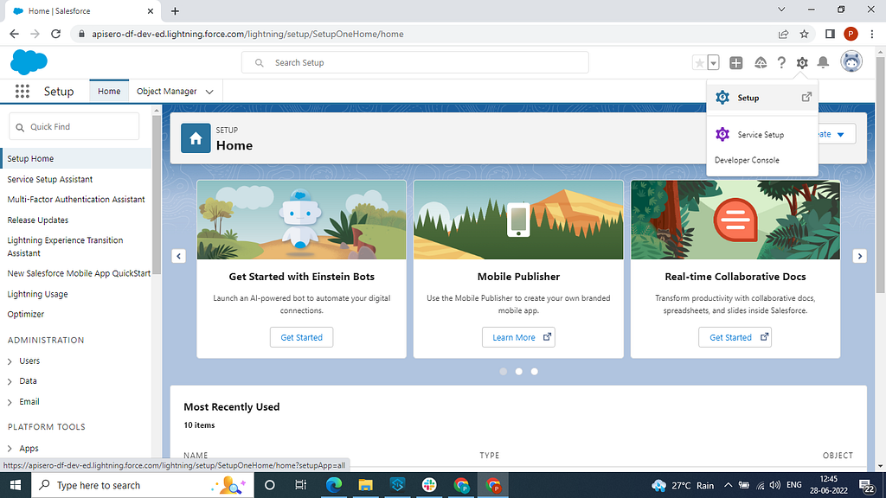The width and height of the screenshot is (886, 498).
Task: Show previous carousel card
Action: click(x=178, y=256)
